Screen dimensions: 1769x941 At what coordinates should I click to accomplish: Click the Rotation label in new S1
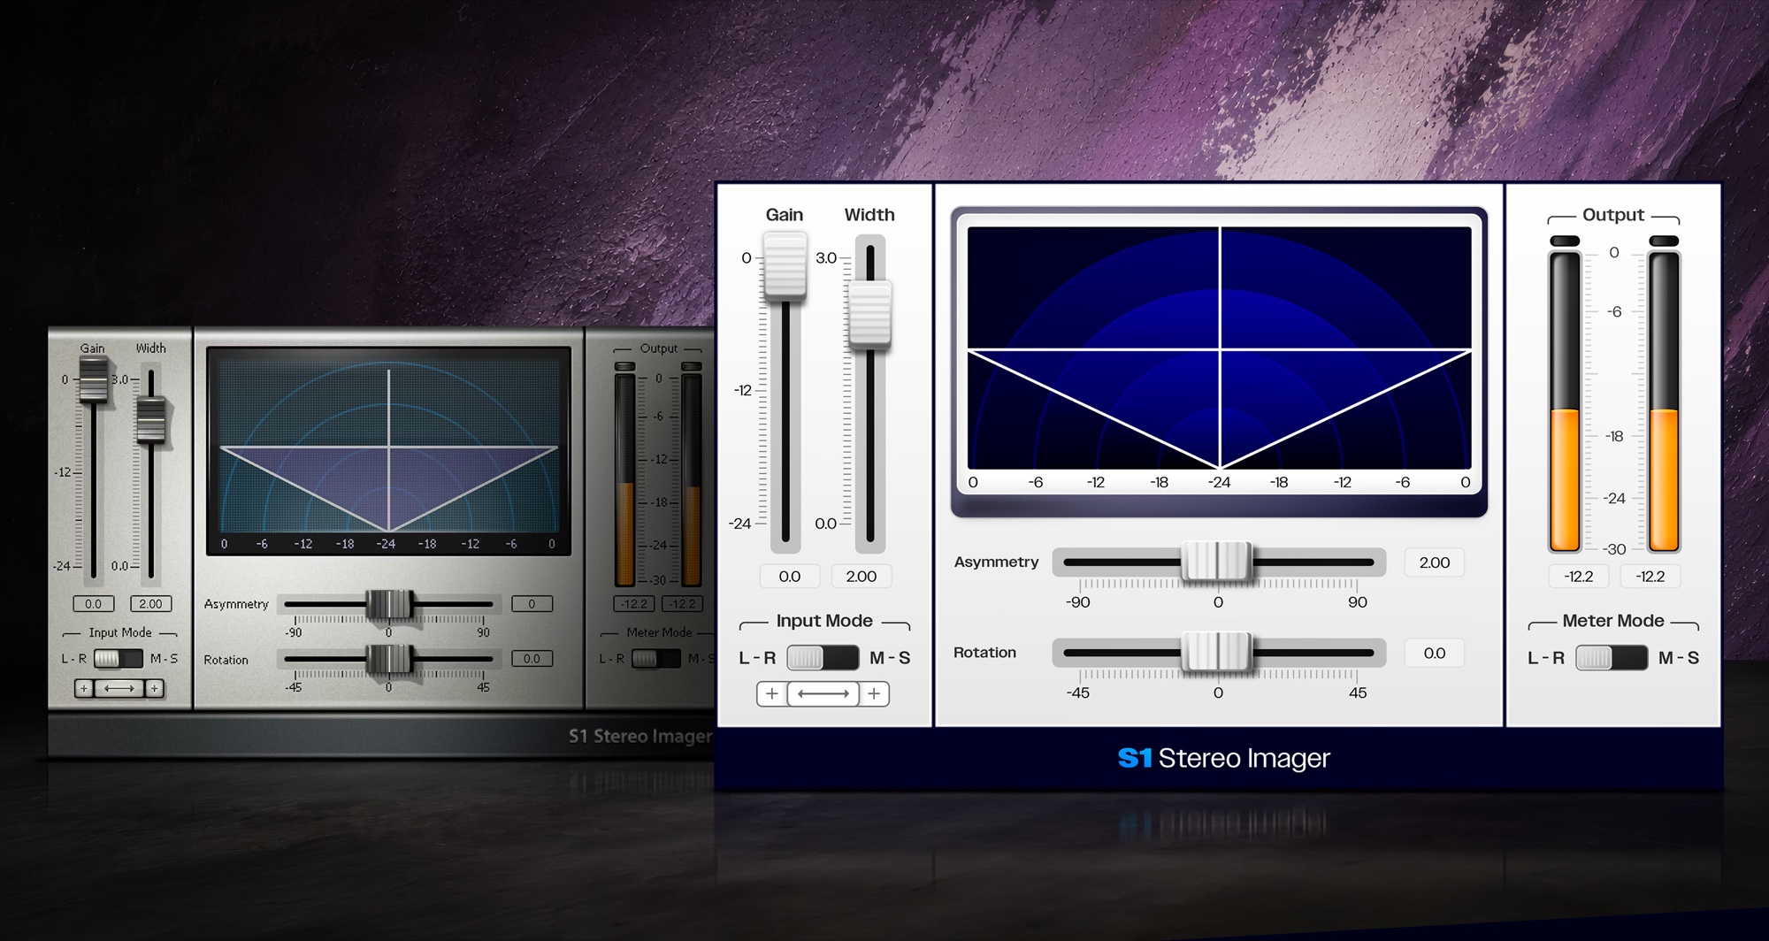point(984,653)
